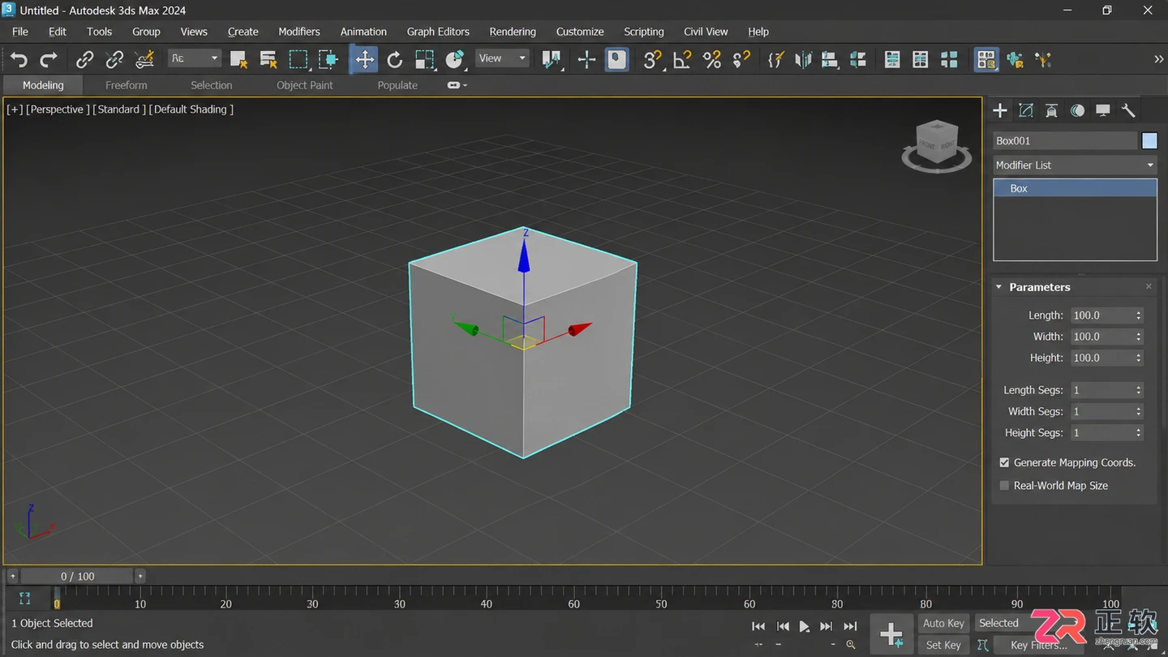Choose the Rectangular Selection Region tool
The width and height of the screenshot is (1168, 657).
[298, 59]
